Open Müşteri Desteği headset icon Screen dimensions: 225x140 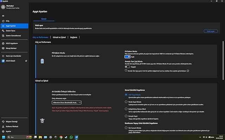[3, 121]
